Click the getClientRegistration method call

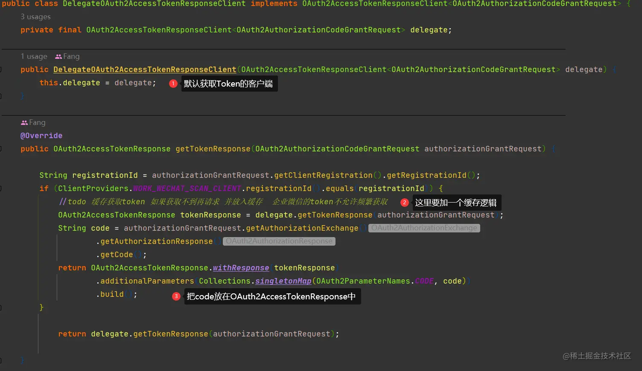323,175
